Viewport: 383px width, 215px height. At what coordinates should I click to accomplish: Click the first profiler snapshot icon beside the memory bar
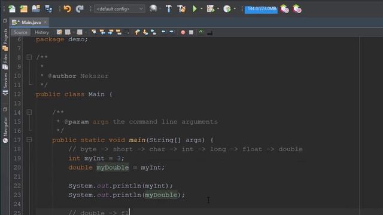coord(285,9)
